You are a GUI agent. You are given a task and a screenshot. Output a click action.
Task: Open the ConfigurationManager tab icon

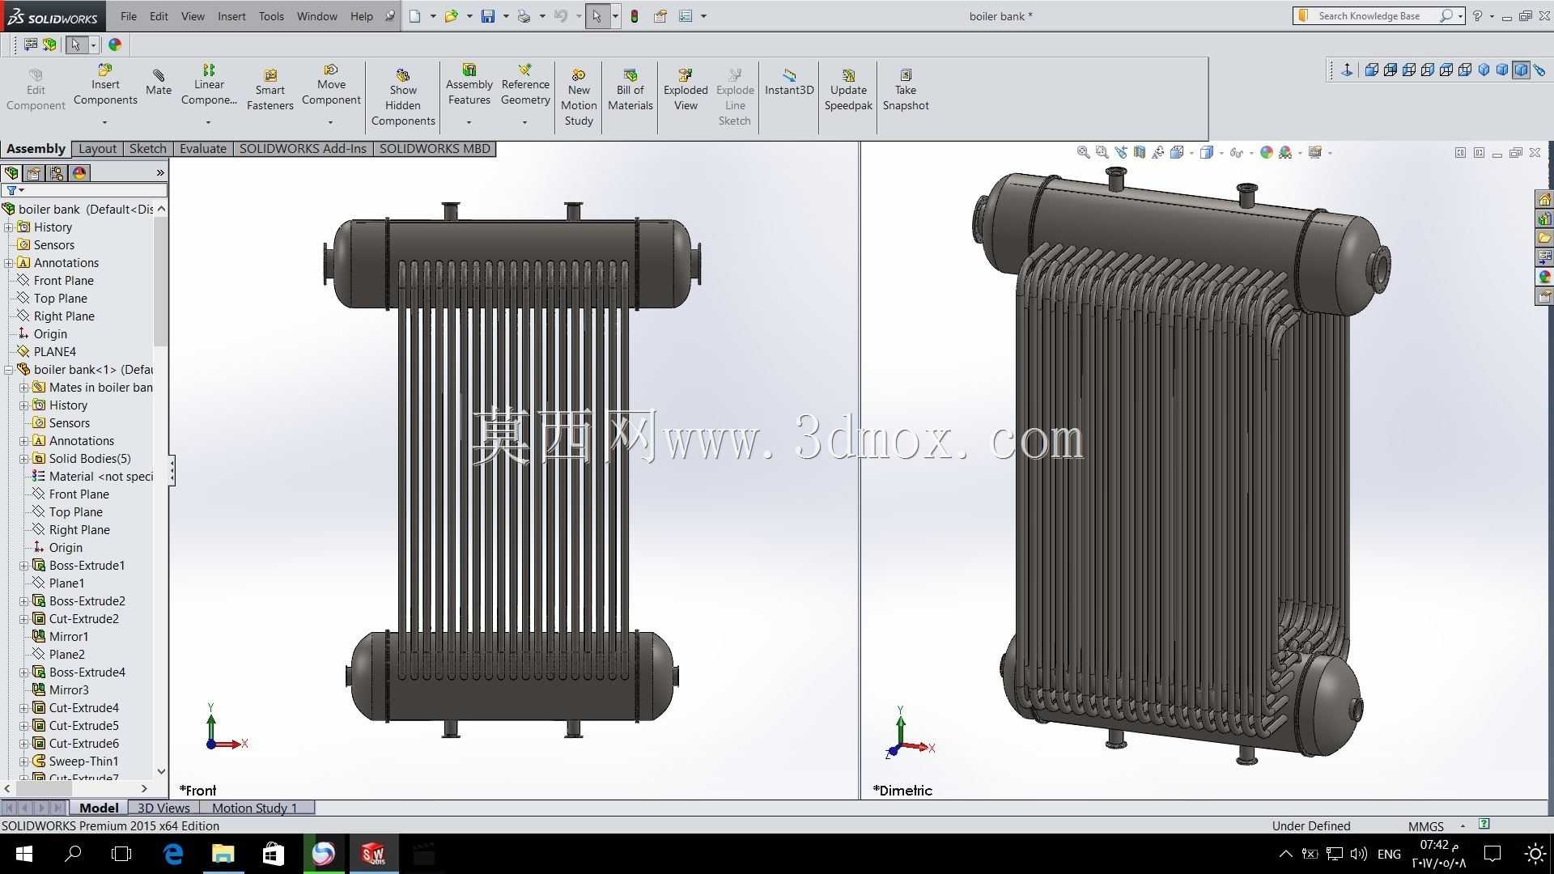56,173
